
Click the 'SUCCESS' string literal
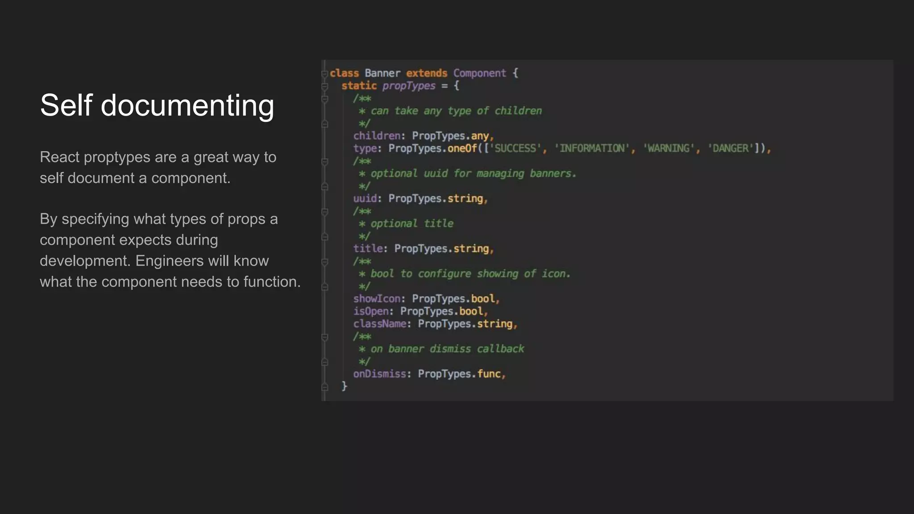[515, 148]
